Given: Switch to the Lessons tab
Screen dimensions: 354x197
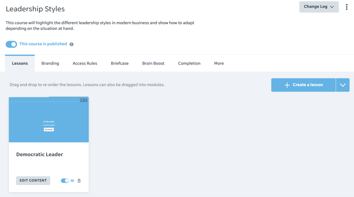Looking at the screenshot, I should click(20, 63).
